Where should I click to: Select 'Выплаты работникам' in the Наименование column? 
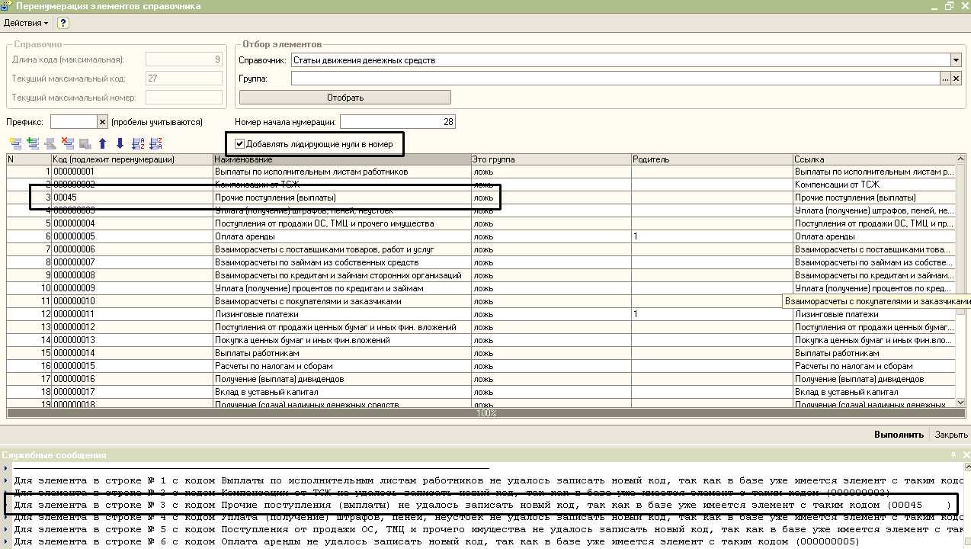click(342, 353)
